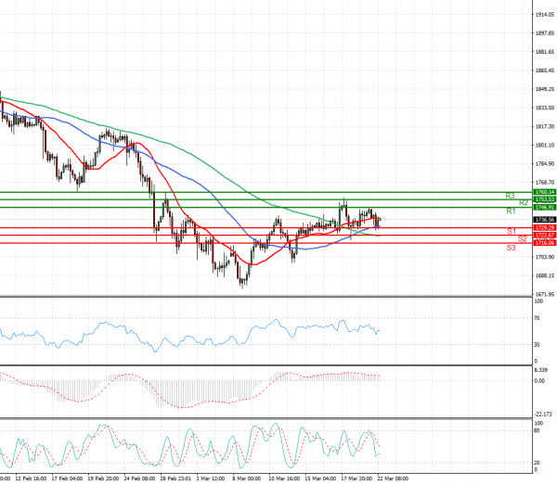Screen dimensions: 557x485
Task: Click the 1881.65 price scale value
Action: click(x=545, y=52)
